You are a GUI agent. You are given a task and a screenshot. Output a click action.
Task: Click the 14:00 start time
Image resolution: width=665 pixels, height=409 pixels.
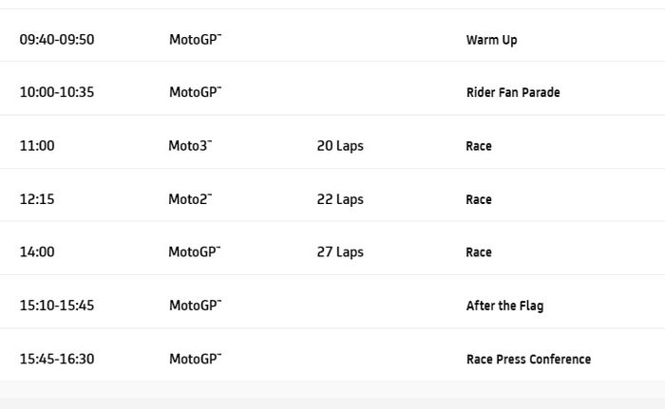(x=37, y=252)
